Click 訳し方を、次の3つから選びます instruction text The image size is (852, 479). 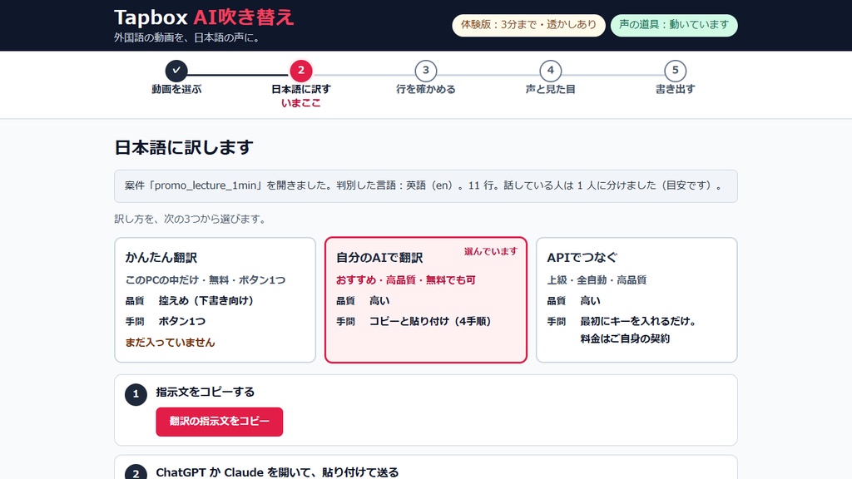190,219
